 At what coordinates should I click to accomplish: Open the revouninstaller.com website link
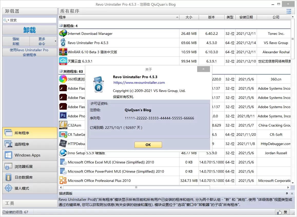[x=139, y=82]
